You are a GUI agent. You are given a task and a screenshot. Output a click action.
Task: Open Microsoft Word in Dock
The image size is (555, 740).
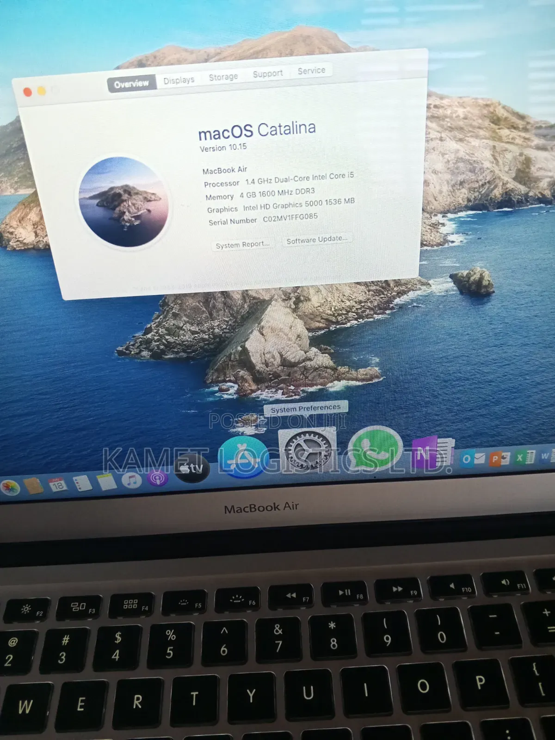tap(547, 456)
